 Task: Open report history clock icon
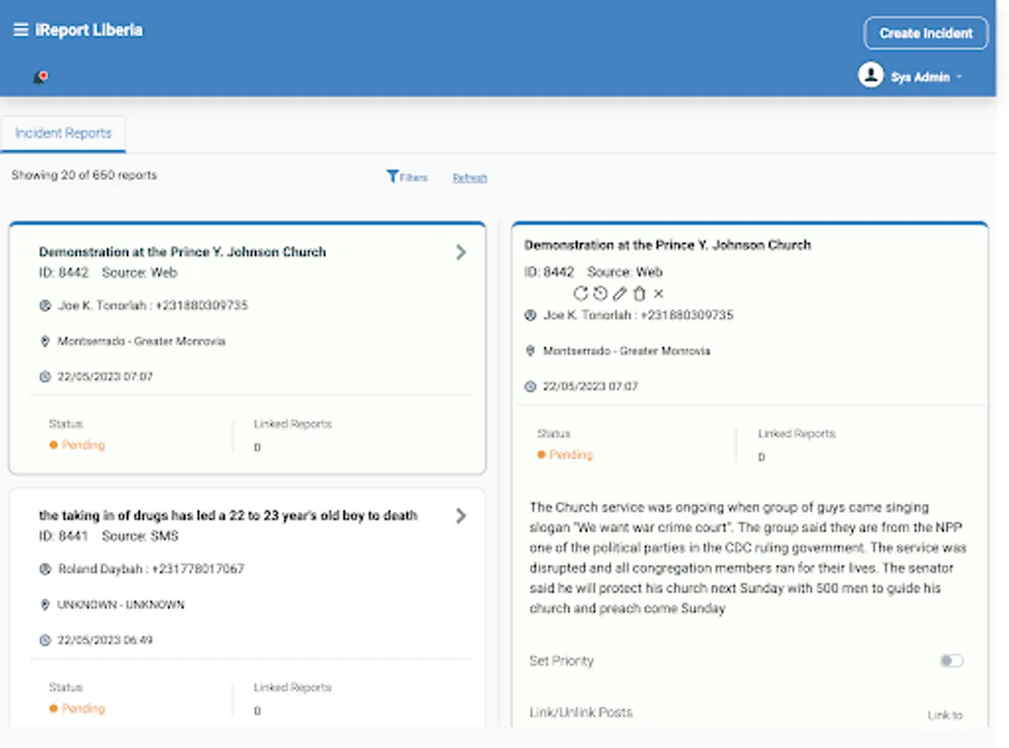(600, 293)
